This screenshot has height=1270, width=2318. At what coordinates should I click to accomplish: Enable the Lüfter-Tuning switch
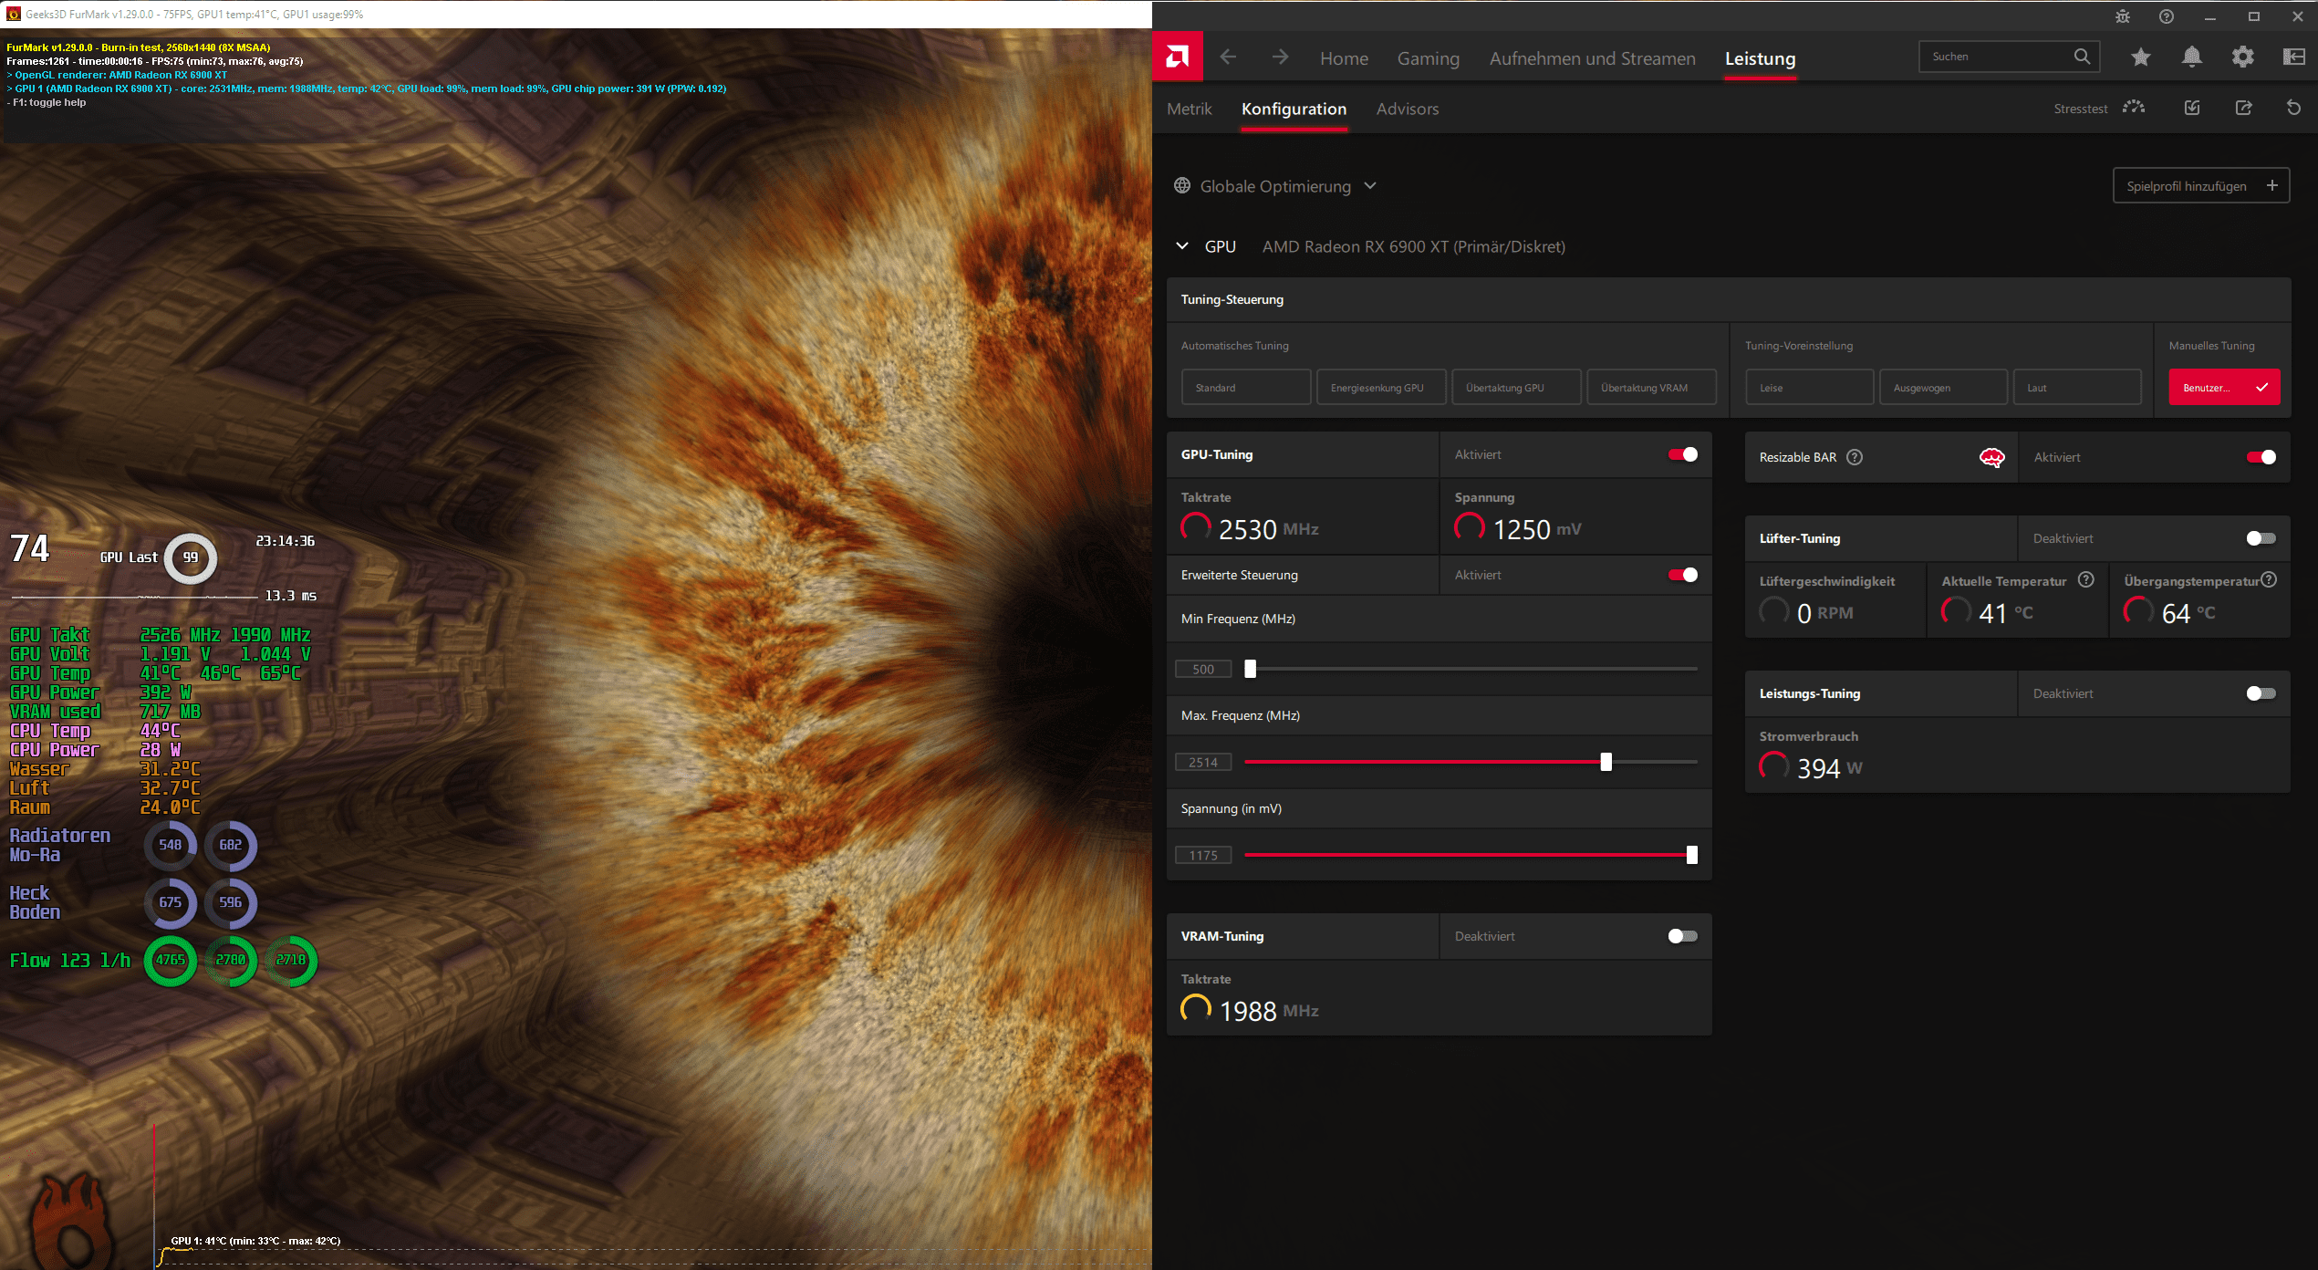pyautogui.click(x=2261, y=538)
